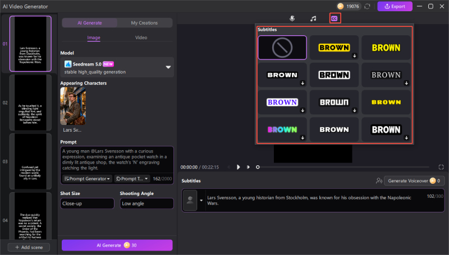This screenshot has height=255, width=449.
Task: Select the no-subtitle style option
Action: (x=282, y=48)
